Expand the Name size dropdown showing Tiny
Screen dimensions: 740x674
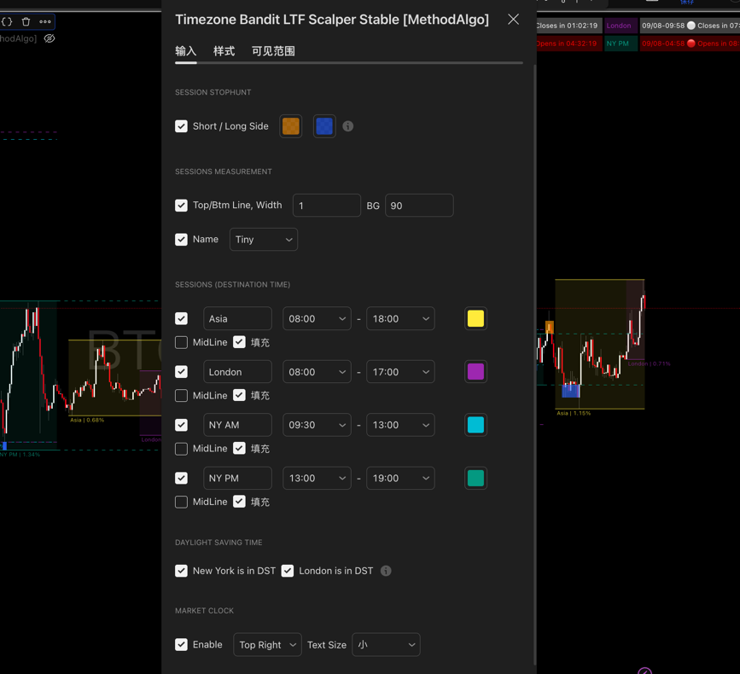pyautogui.click(x=263, y=240)
